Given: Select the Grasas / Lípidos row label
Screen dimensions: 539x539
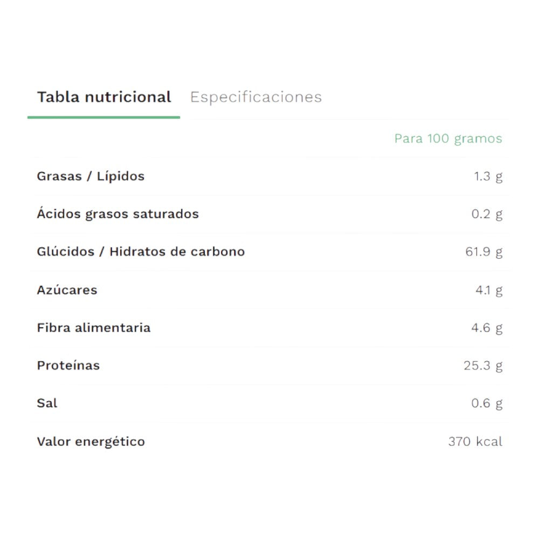Looking at the screenshot, I should 91,176.
